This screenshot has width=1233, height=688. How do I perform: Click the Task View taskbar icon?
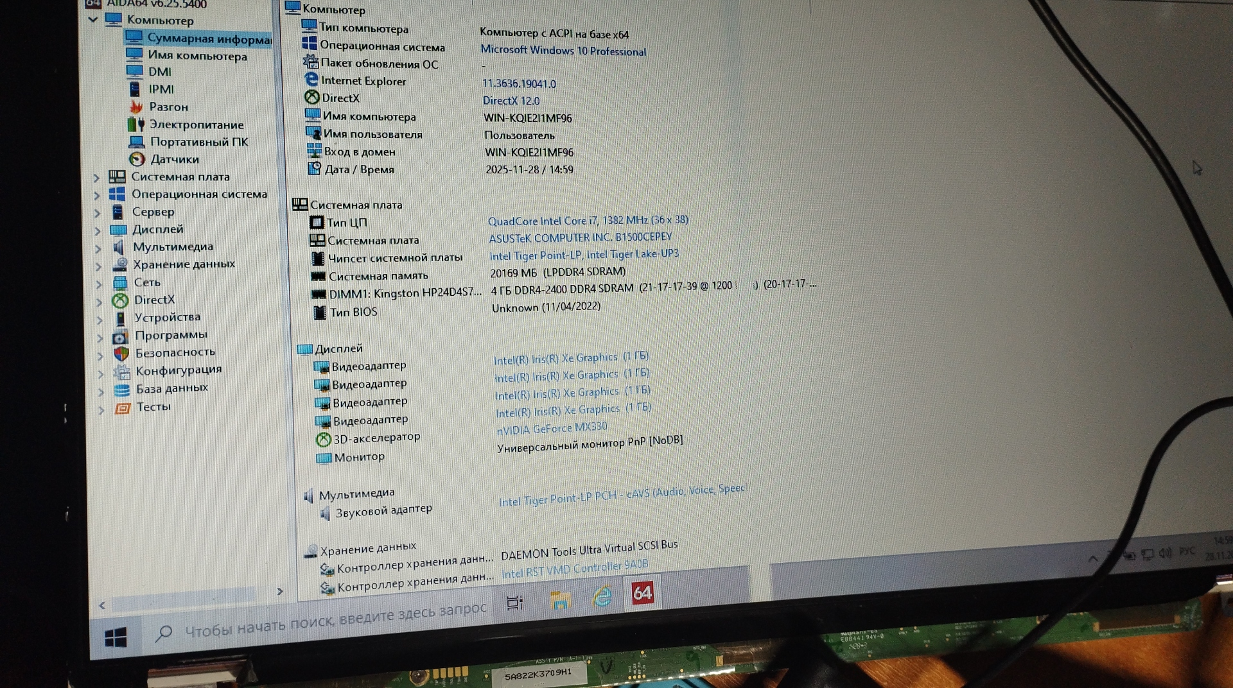pos(515,603)
